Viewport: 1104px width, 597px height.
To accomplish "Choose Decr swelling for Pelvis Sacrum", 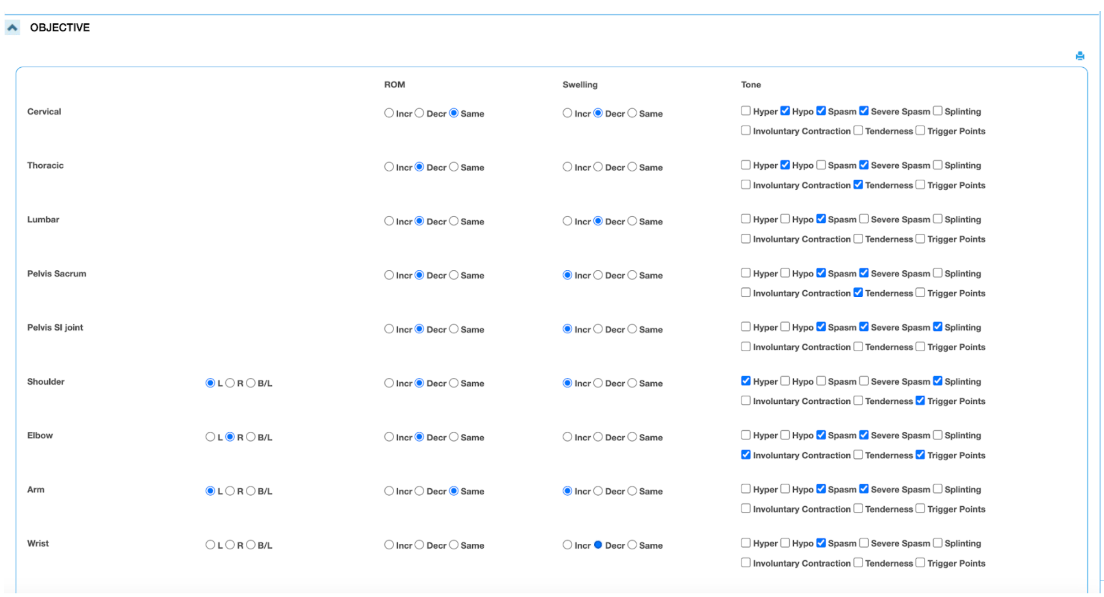I will click(598, 275).
